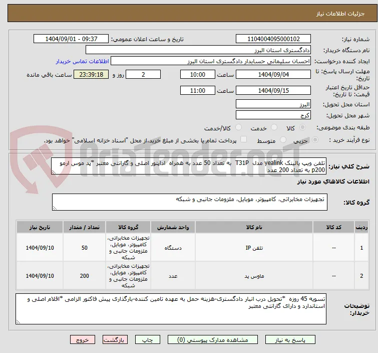Click the ماوس پد item name cell

coord(254,276)
